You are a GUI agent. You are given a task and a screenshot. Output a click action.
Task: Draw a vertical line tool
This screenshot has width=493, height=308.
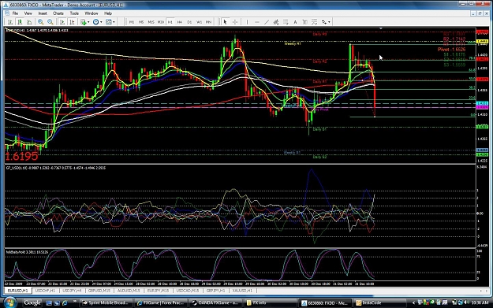247,22
